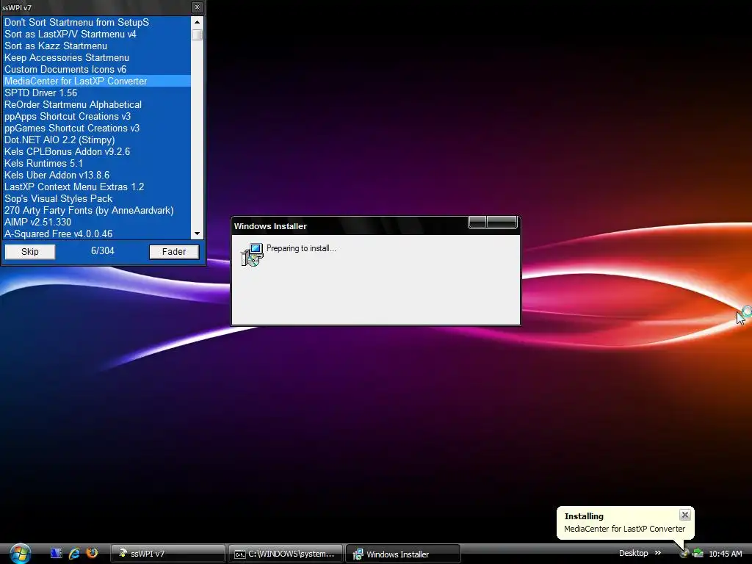752x564 pixels.
Task: Expand the Desktop toolbar chevron
Action: (x=658, y=553)
